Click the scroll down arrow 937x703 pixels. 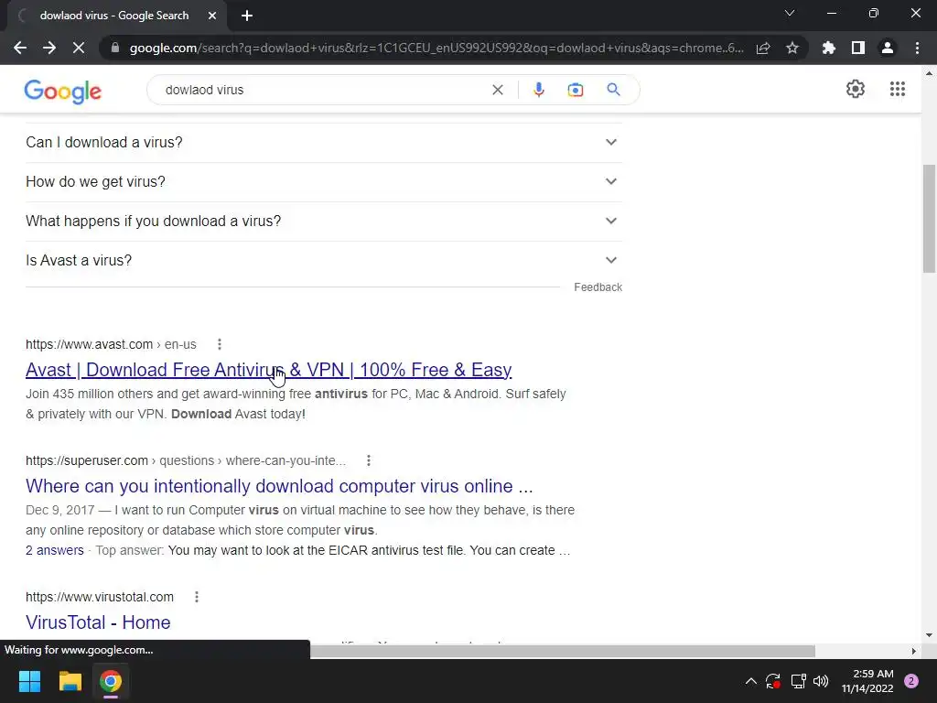click(x=929, y=635)
